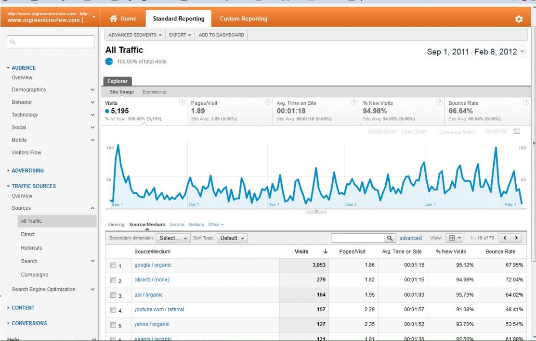Check the box for yahoo / organic row
The width and height of the screenshot is (536, 341).
(x=113, y=325)
